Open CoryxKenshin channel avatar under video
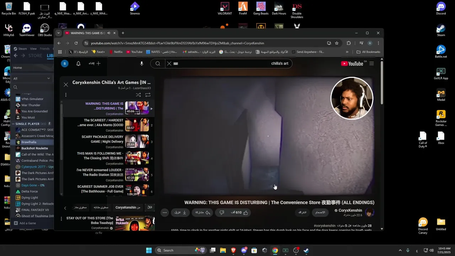The width and height of the screenshot is (455, 256). (x=370, y=213)
